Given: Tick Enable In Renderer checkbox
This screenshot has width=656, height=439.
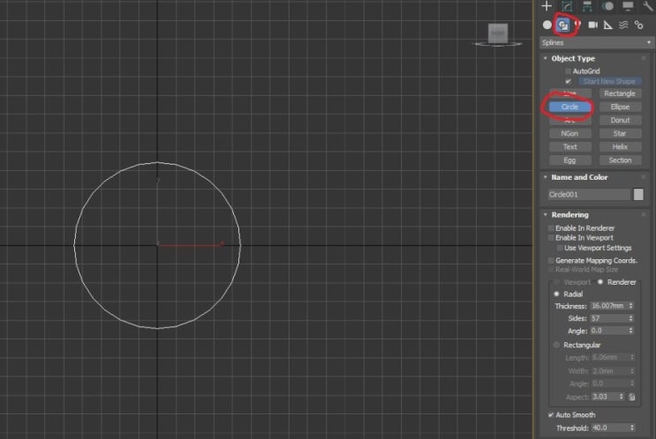Looking at the screenshot, I should coord(551,227).
